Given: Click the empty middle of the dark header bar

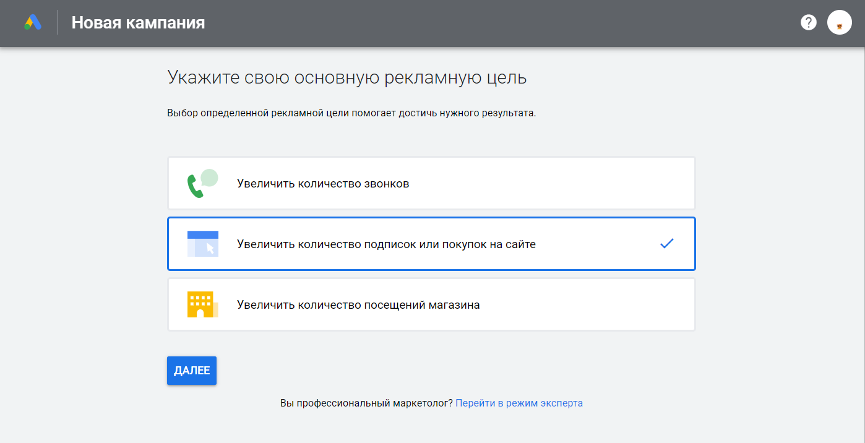Looking at the screenshot, I should (495, 23).
